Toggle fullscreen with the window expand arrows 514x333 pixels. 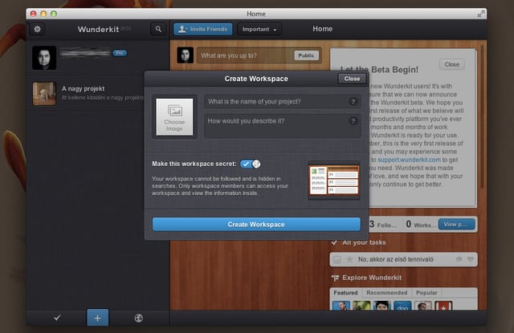click(480, 14)
